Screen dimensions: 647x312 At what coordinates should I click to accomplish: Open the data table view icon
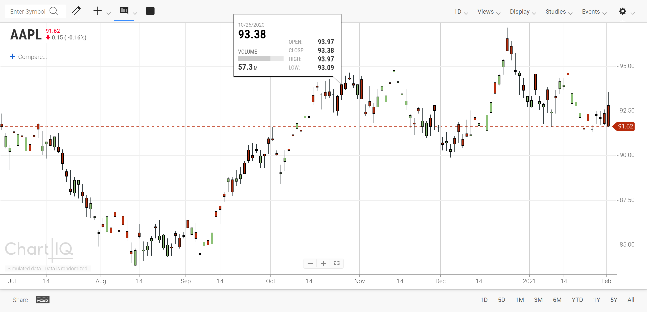click(x=150, y=11)
